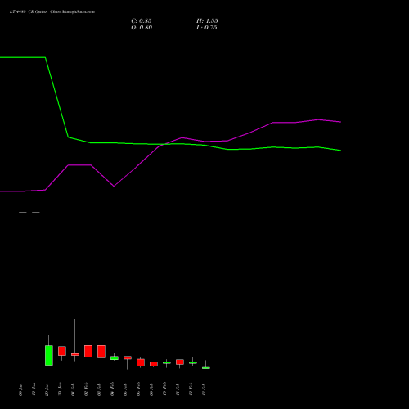Select the '05 Feb' date axis label
This screenshot has width=409, height=409.
pos(125,389)
